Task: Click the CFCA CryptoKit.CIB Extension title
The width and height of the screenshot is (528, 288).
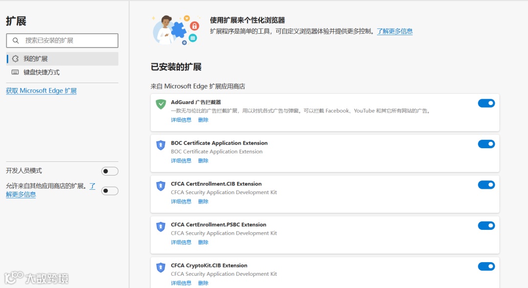Action: click(x=209, y=266)
